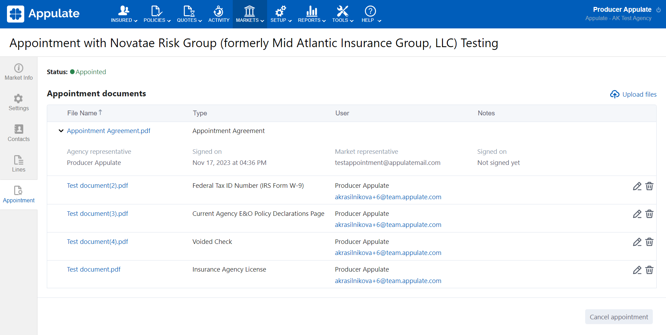The height and width of the screenshot is (335, 666).
Task: Switch to the Settings sidebar tab
Action: coord(19,103)
